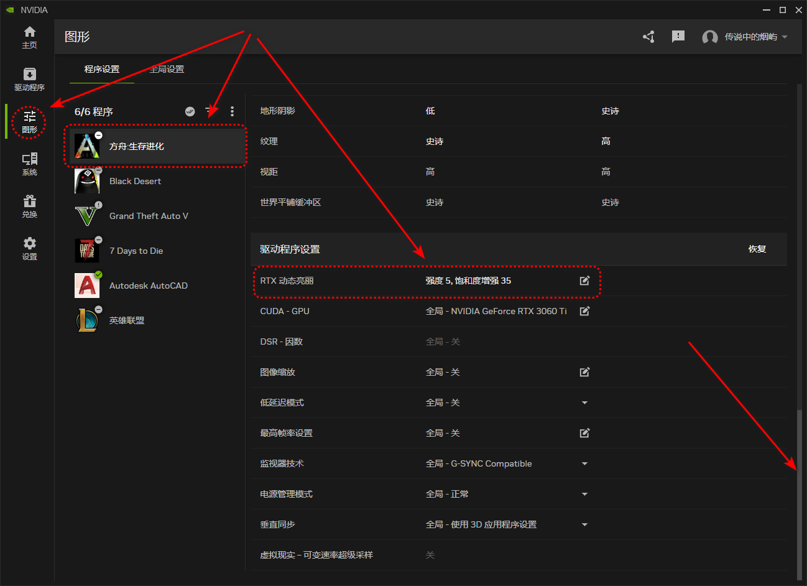
Task: Open the feedback notification icon
Action: coord(678,37)
